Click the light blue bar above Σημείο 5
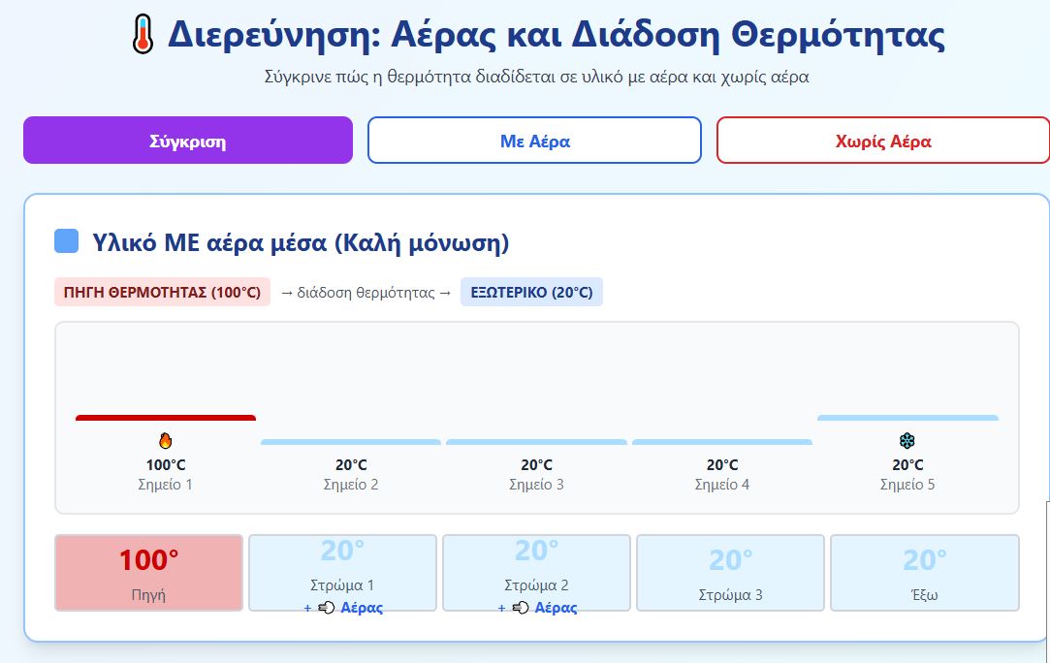Screen dimensions: 1050x663 (907, 418)
